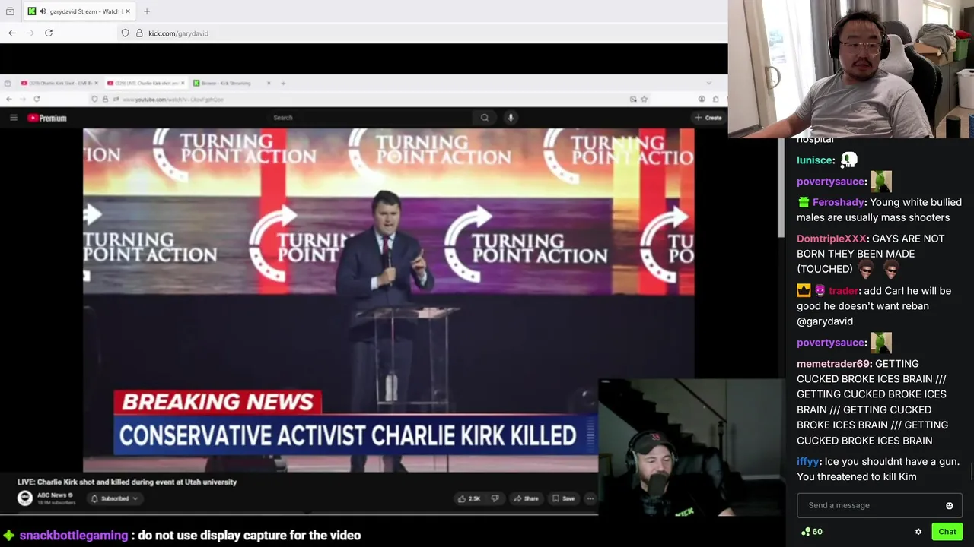Viewport: 974px width, 547px height.
Task: Click the main news video player
Action: pos(388,300)
